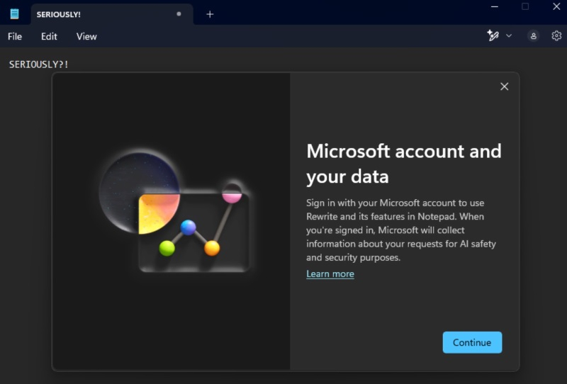This screenshot has width=567, height=384.
Task: Select the SERIOUSLY! document tab
Action: (99, 14)
